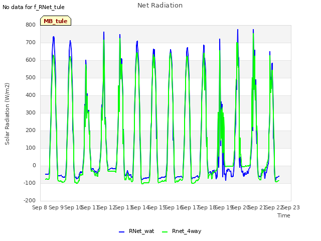
Task: Click the 200 y-axis tick label
Action: pos(31,131)
